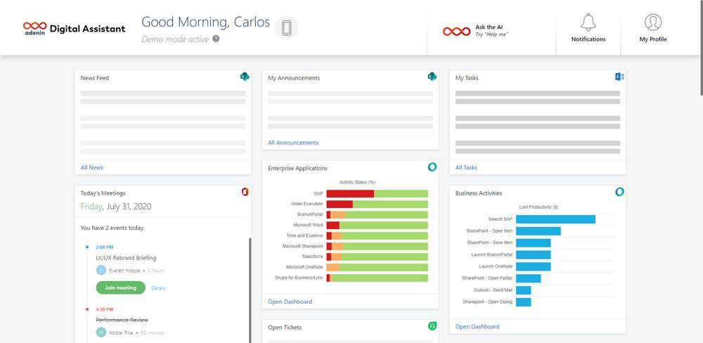
Task: Join the UI/UX Rebrand Briefing meeting
Action: coord(121,288)
